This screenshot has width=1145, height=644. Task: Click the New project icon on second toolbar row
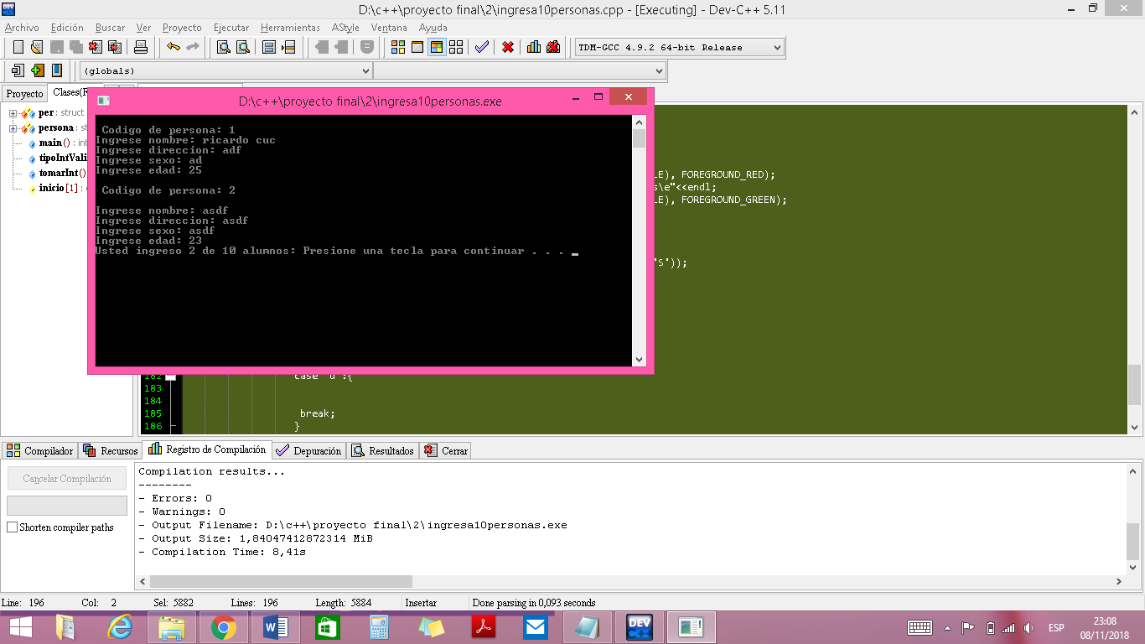18,70
